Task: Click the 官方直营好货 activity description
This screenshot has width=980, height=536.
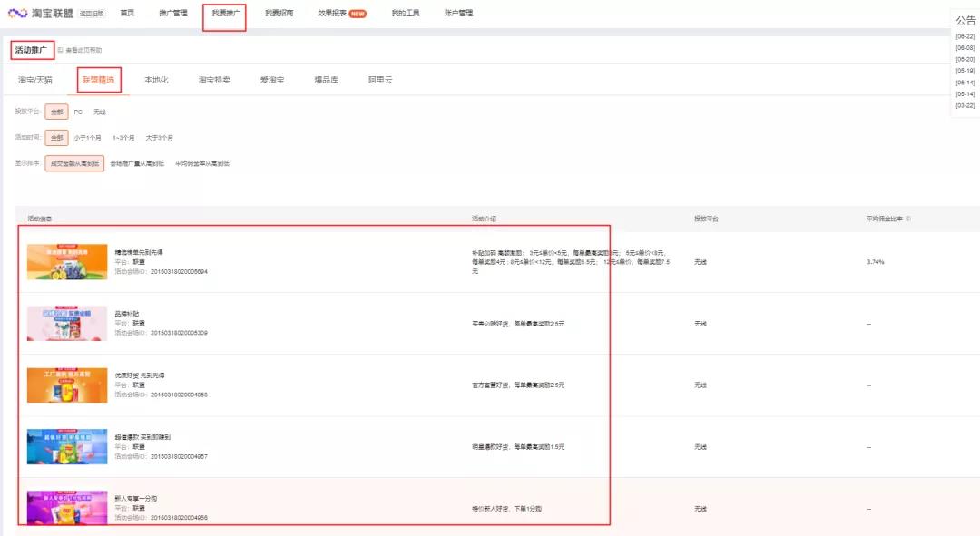Action: tap(518, 385)
